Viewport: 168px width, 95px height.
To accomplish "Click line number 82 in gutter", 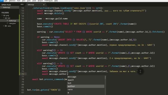I will (23, 90).
